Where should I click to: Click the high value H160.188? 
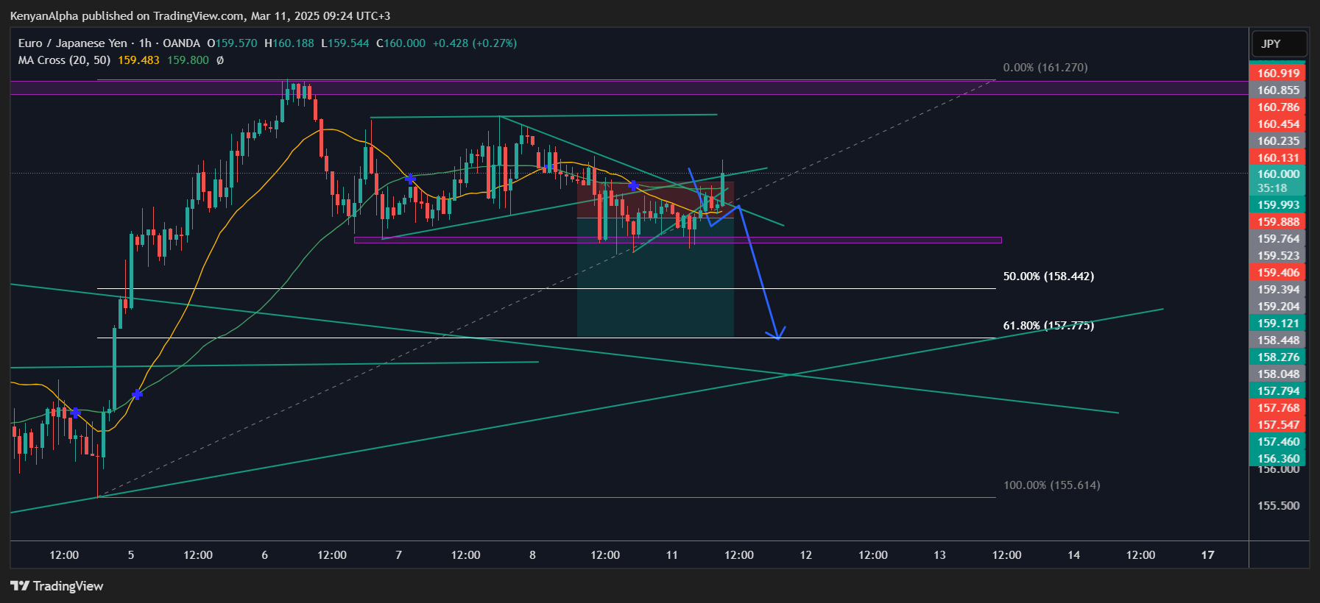(289, 43)
